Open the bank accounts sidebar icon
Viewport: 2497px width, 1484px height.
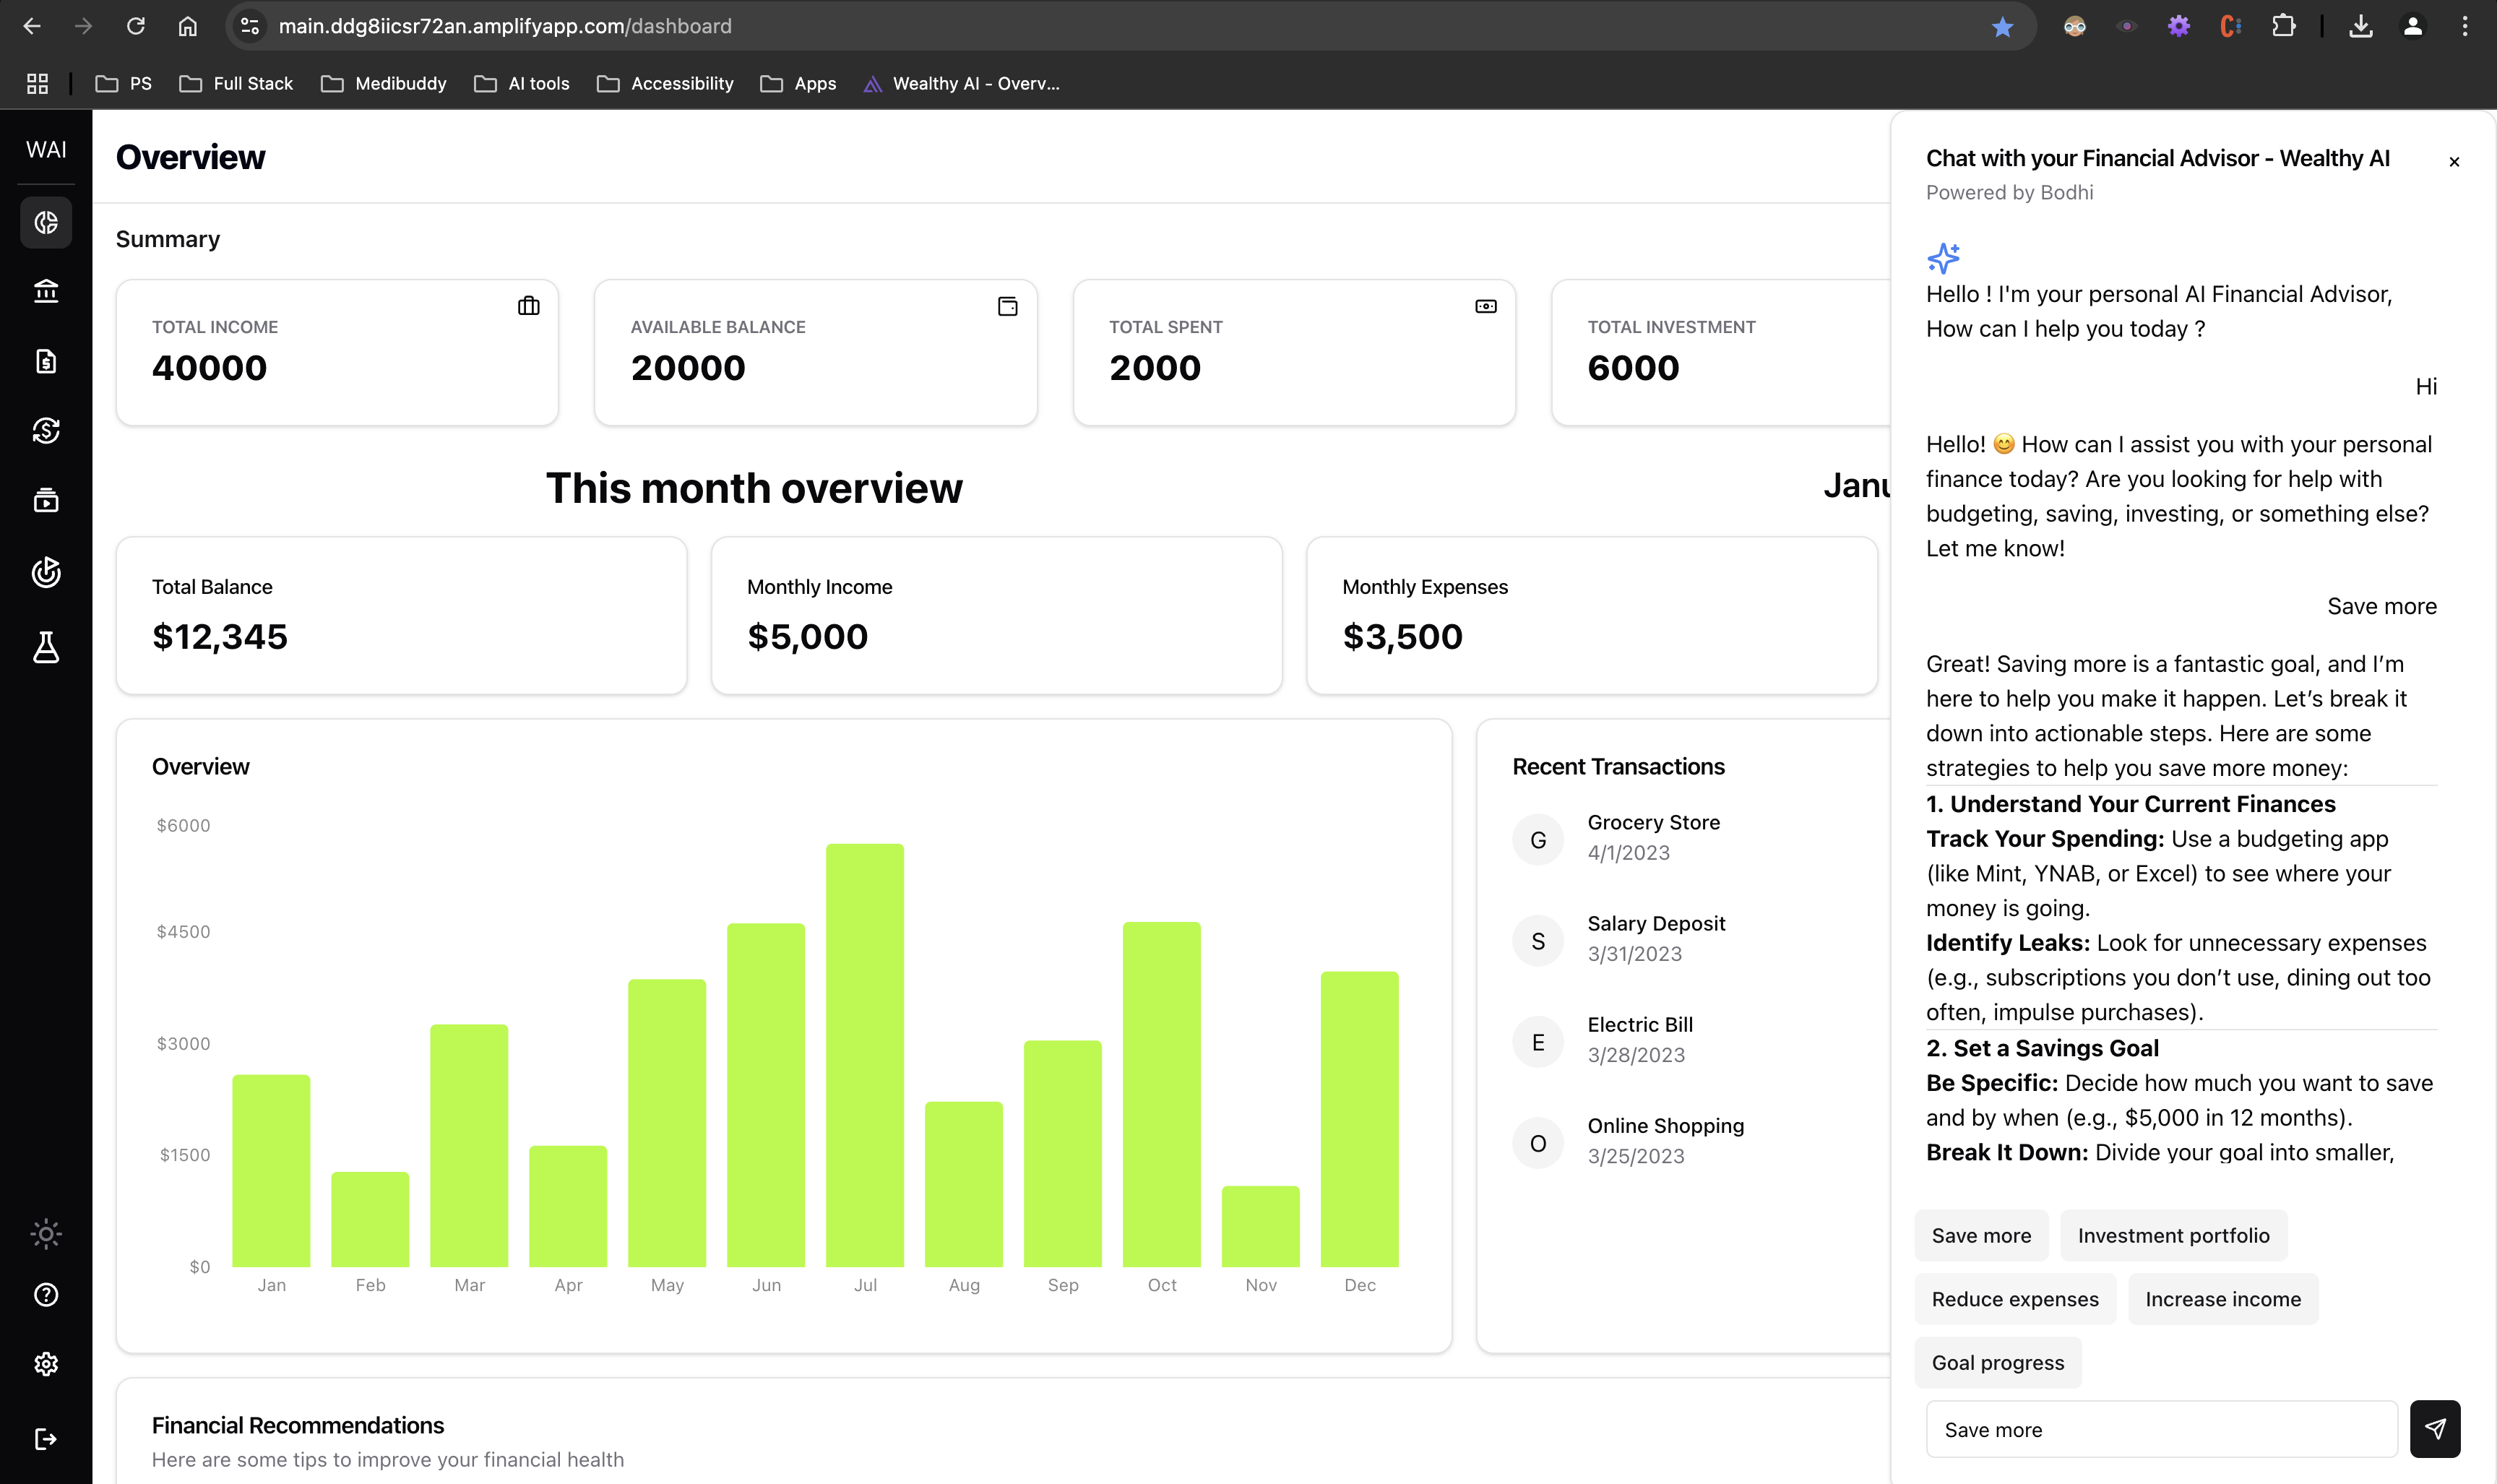[x=46, y=291]
